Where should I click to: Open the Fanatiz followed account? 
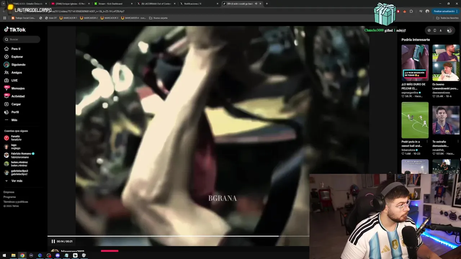[13, 138]
